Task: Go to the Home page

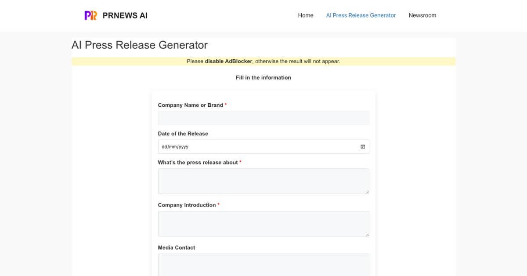Action: [x=306, y=15]
